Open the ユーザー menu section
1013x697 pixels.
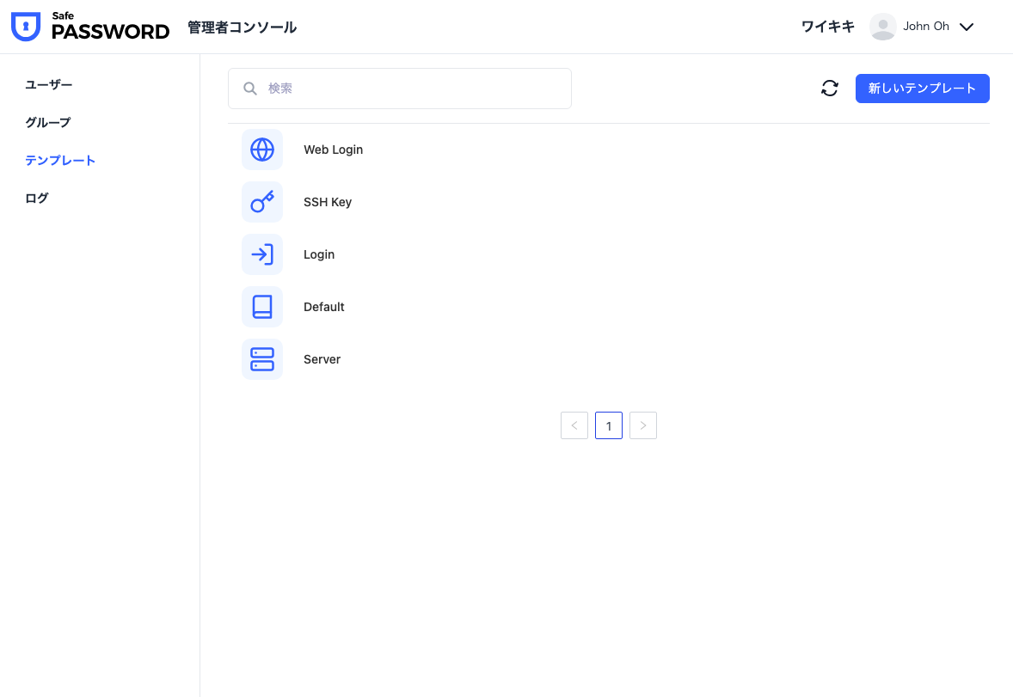pyautogui.click(x=49, y=84)
